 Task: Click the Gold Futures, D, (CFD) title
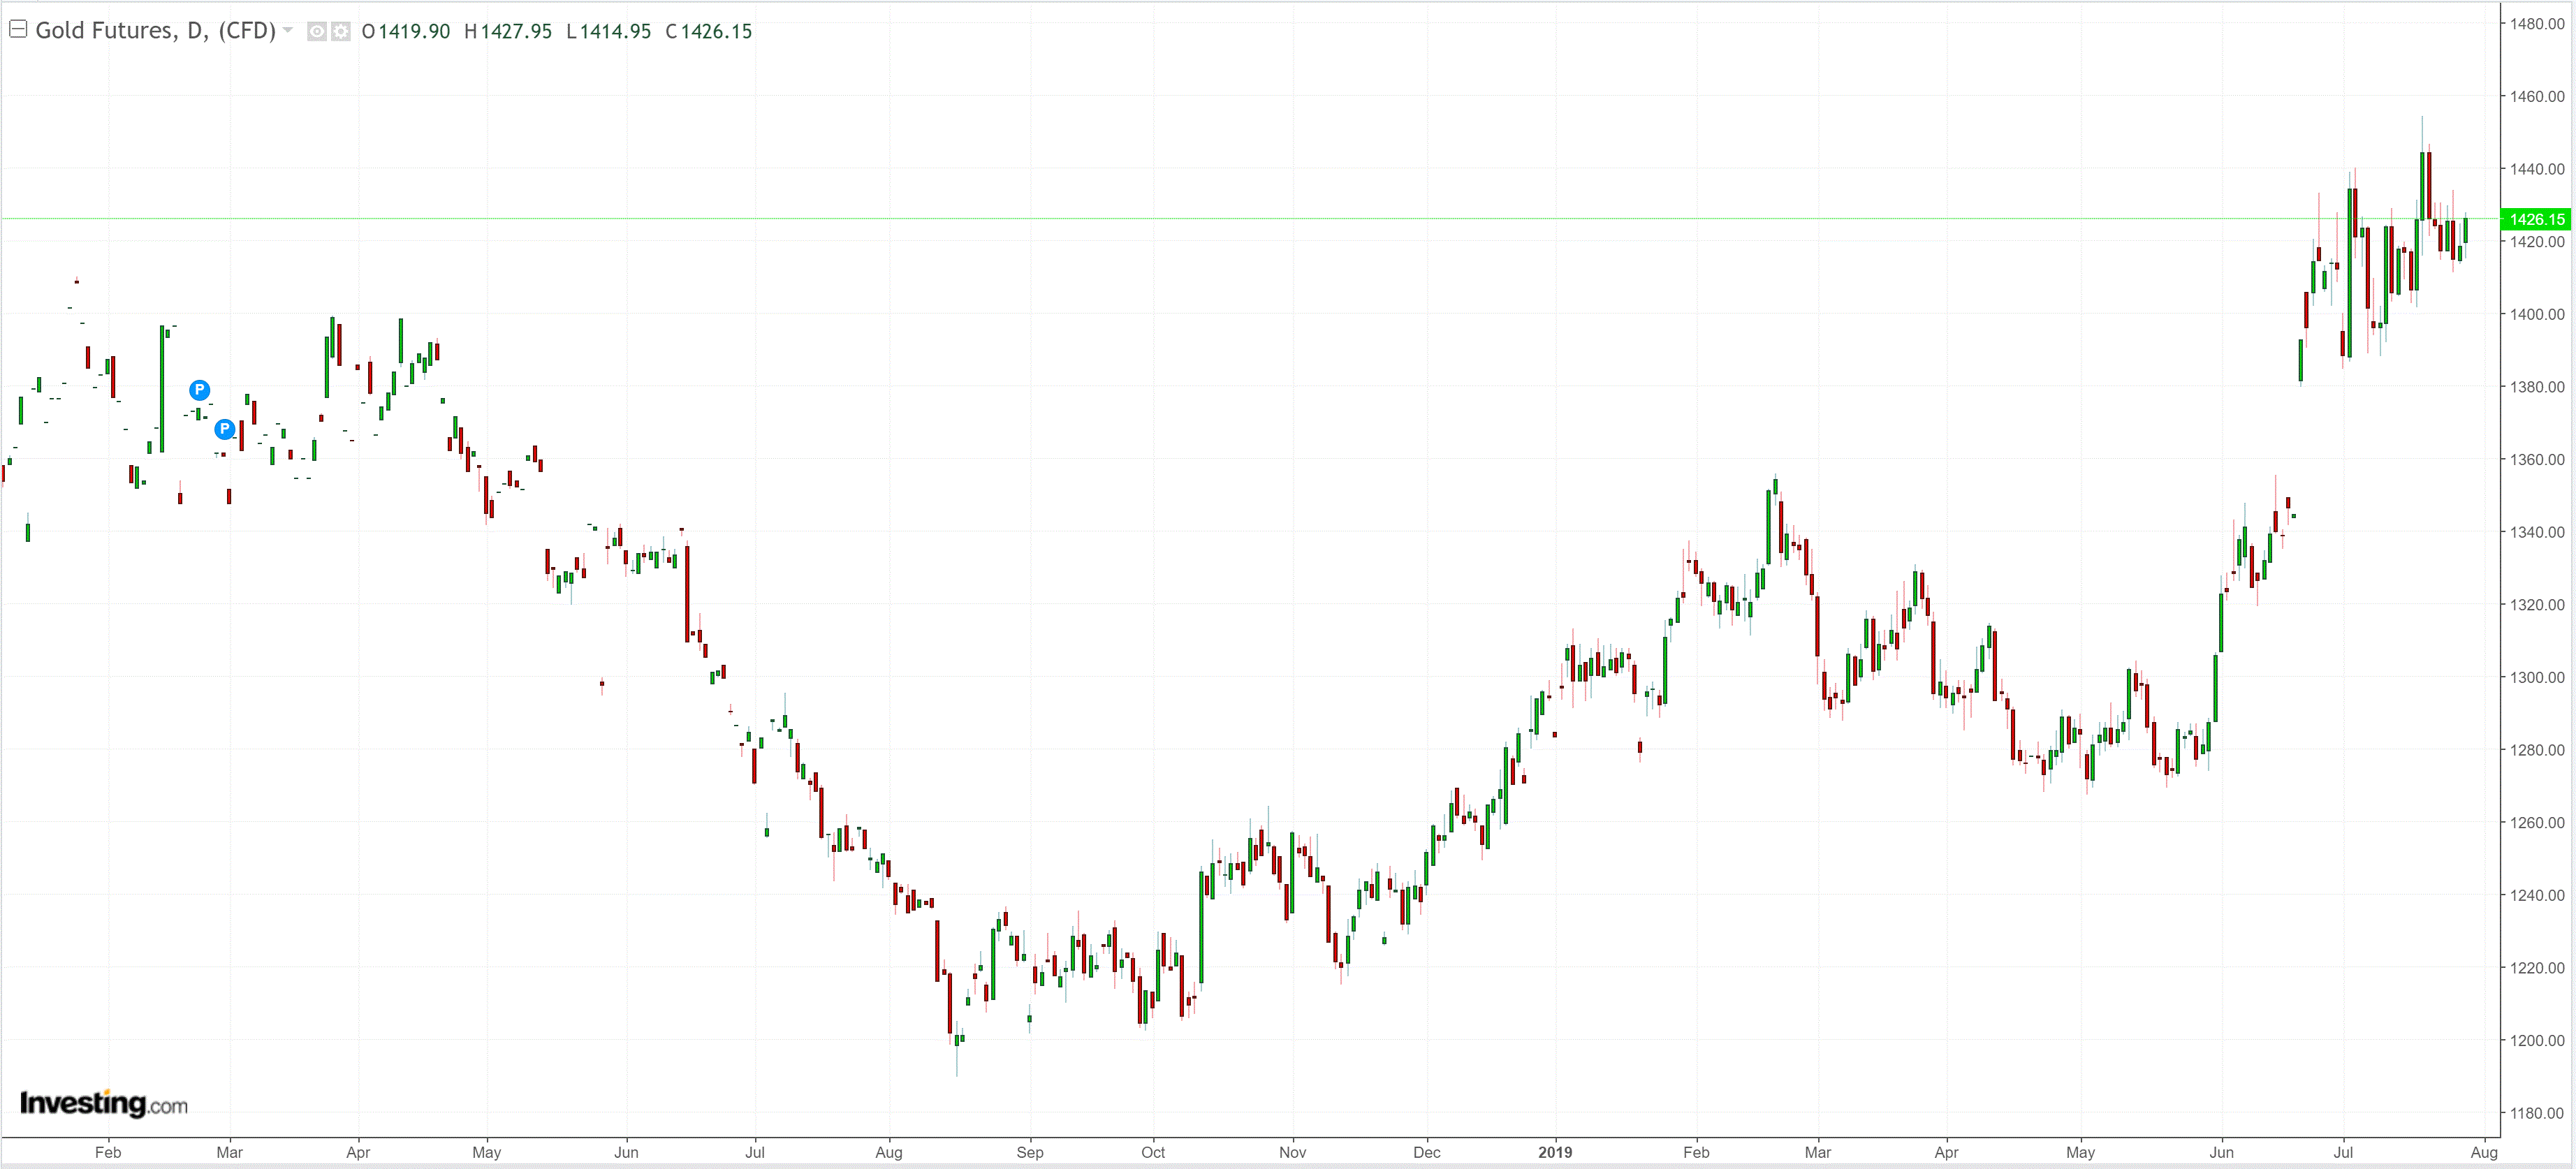click(155, 31)
